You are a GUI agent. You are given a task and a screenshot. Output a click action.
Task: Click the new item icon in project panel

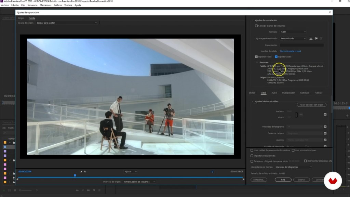pyautogui.click(x=94, y=190)
